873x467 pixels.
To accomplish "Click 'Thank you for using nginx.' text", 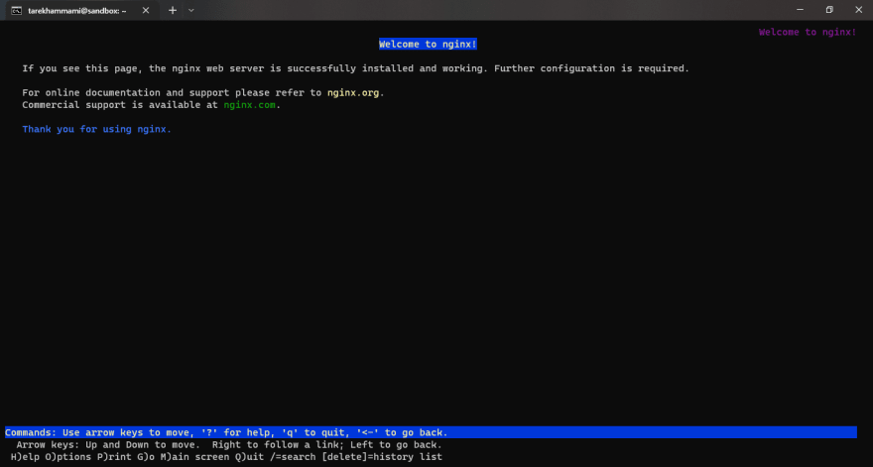I will pyautogui.click(x=97, y=129).
